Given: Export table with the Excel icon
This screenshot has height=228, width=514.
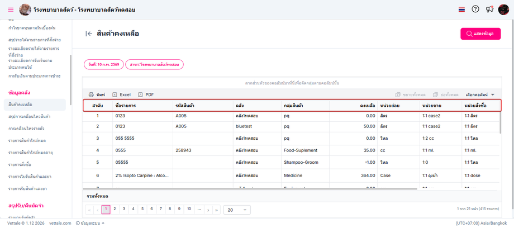Looking at the screenshot, I should pyautogui.click(x=115, y=95).
